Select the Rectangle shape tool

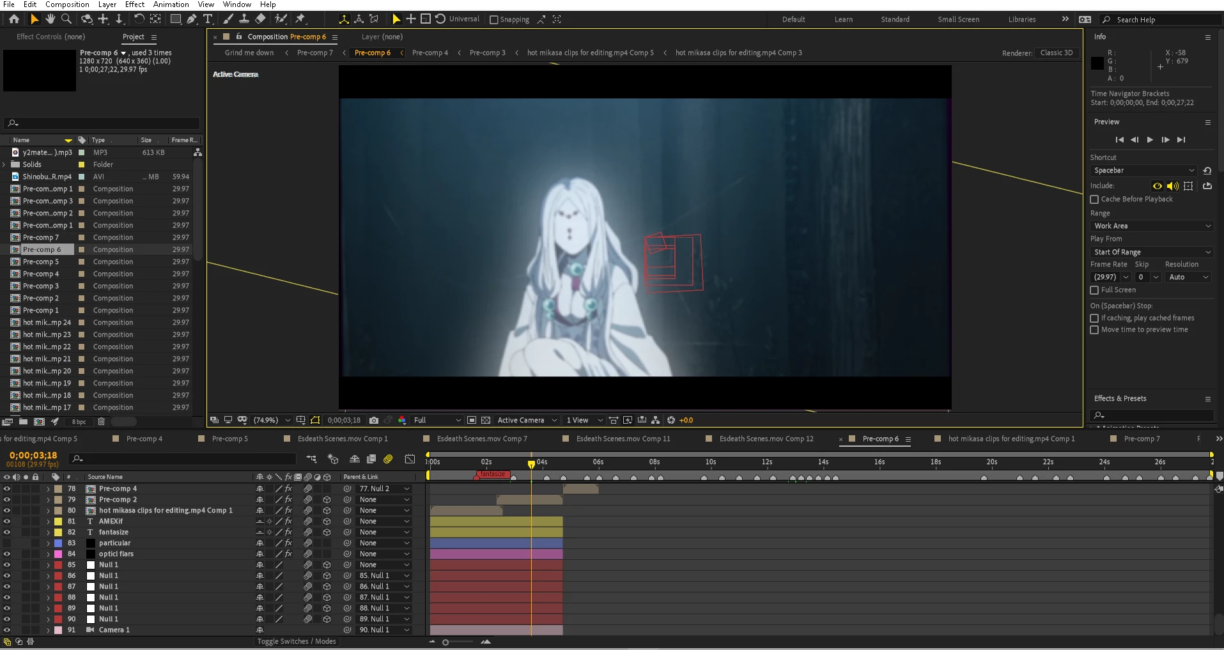(x=175, y=19)
